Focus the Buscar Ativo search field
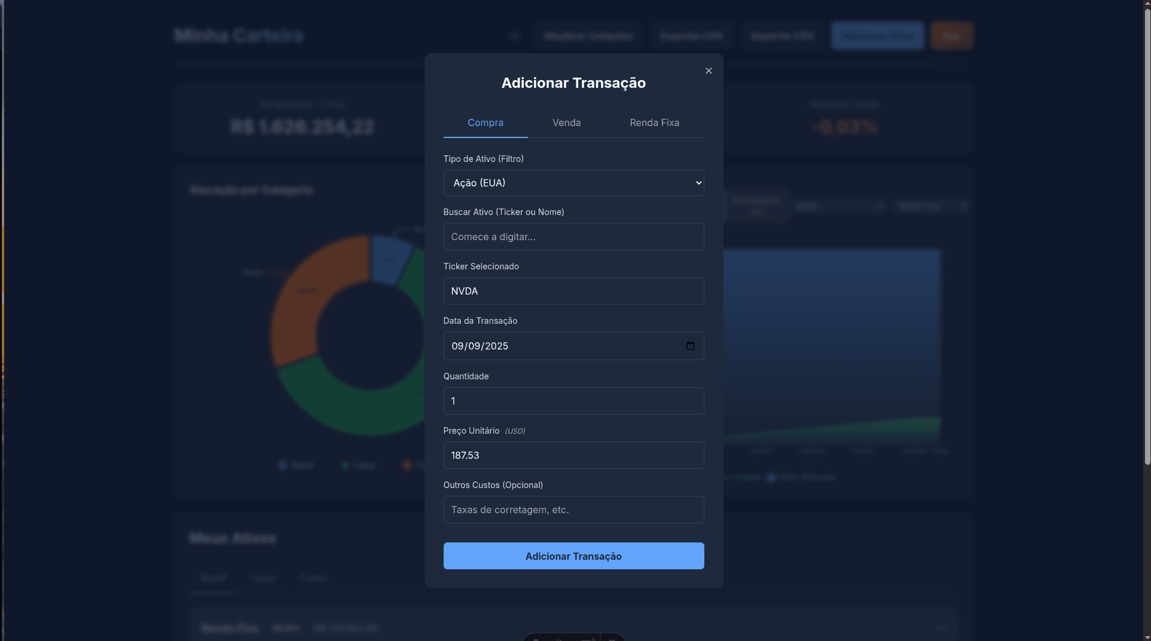The width and height of the screenshot is (1151, 641). point(573,237)
